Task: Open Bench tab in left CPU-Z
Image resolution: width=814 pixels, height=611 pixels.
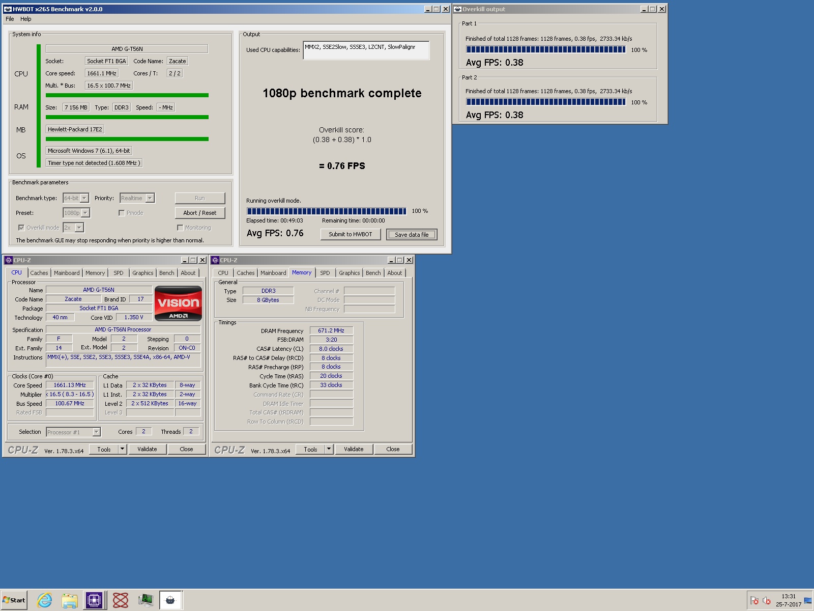Action: [167, 273]
